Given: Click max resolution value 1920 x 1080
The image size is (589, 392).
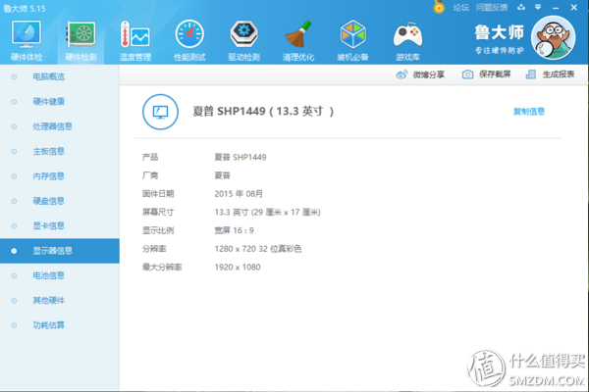Looking at the screenshot, I should pos(238,268).
